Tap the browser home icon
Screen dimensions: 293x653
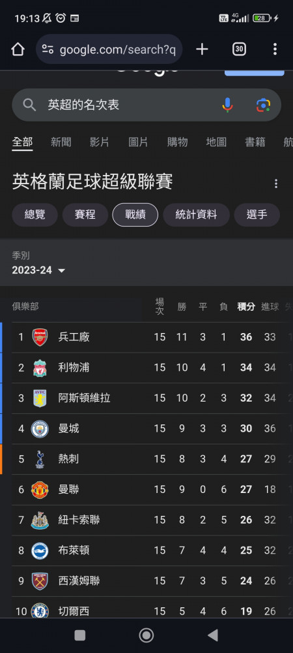point(18,50)
